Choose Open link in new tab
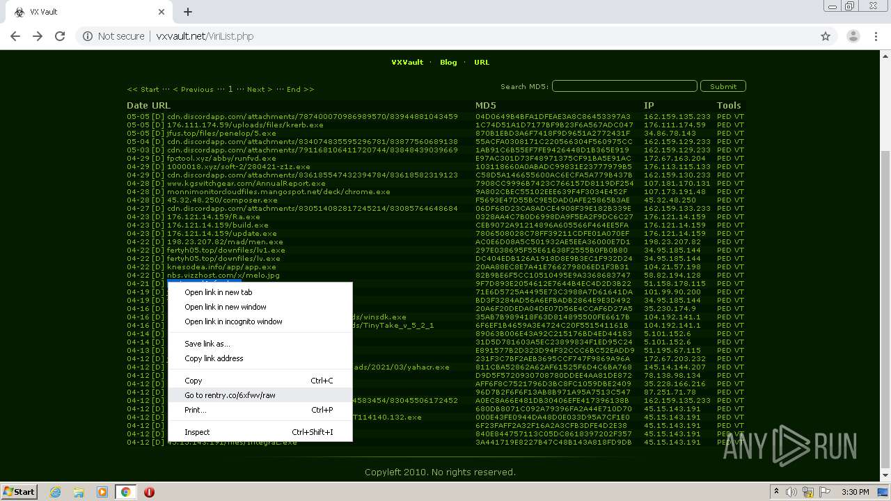 pyautogui.click(x=260, y=292)
